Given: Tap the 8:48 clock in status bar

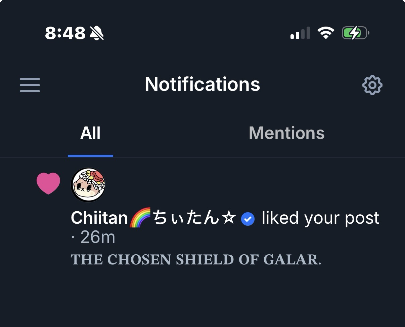Looking at the screenshot, I should tap(65, 33).
